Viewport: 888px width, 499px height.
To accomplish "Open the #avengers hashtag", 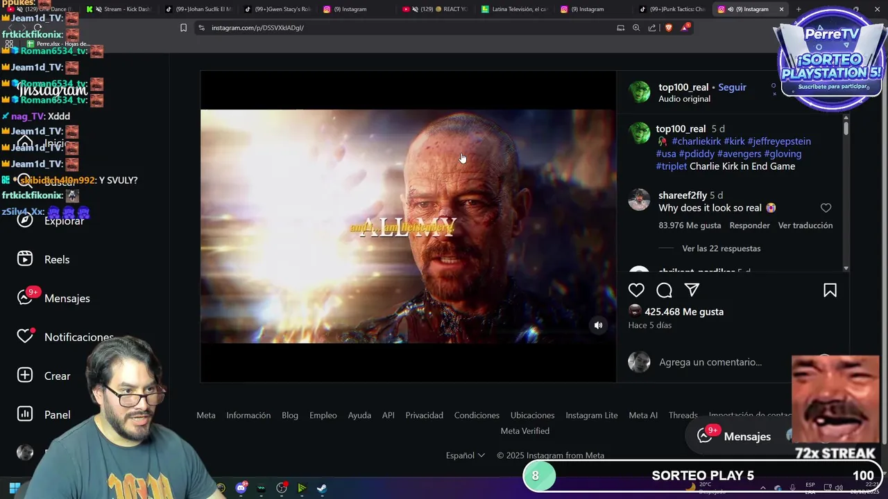I will [x=739, y=154].
